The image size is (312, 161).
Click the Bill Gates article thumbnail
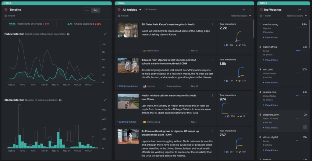click(128, 30)
